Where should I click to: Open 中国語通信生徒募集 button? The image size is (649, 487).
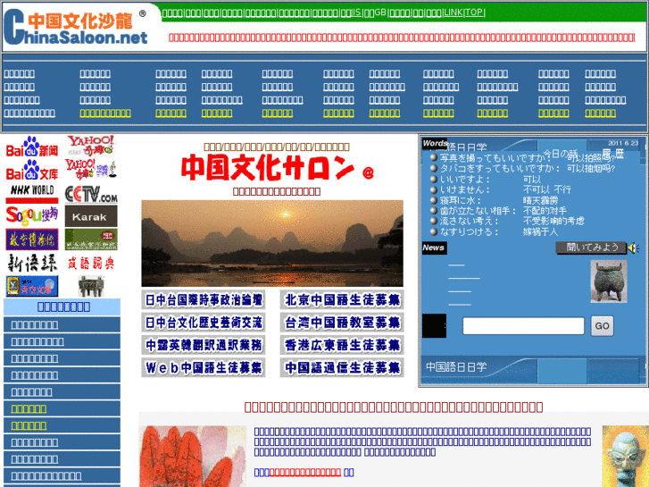tap(342, 367)
